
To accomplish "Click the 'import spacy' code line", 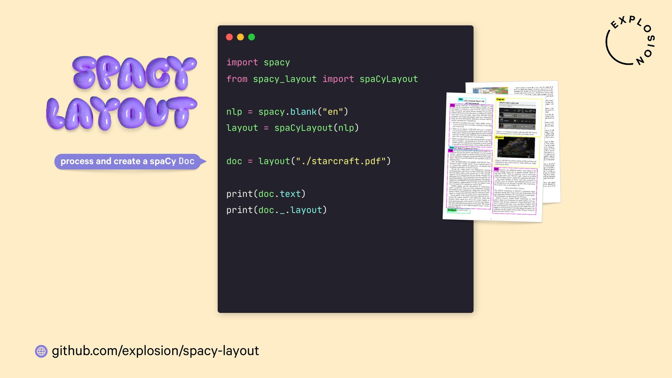I will 258,63.
